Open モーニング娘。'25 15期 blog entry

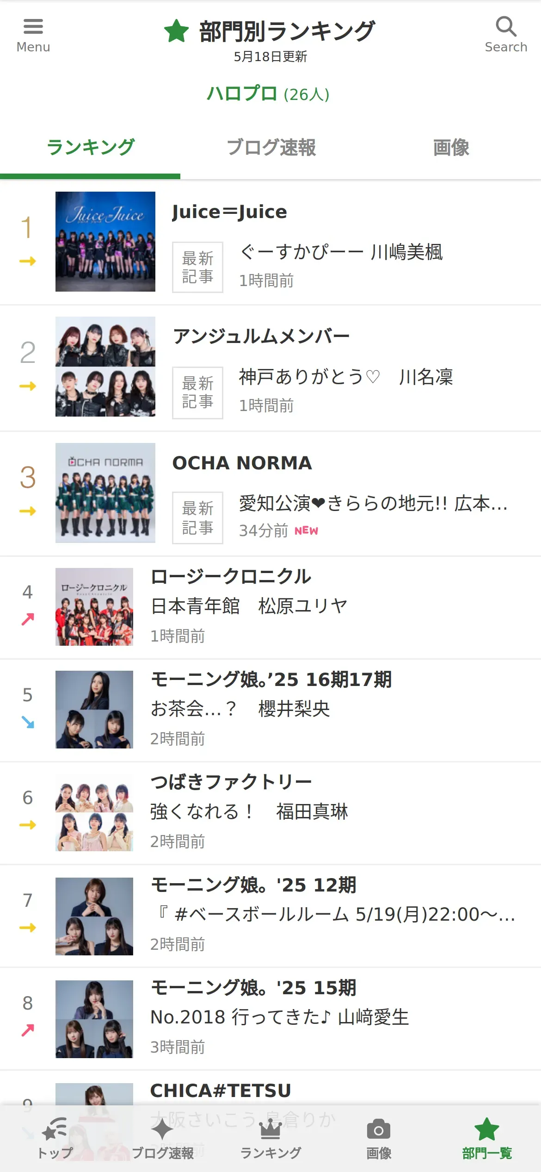coord(253,987)
